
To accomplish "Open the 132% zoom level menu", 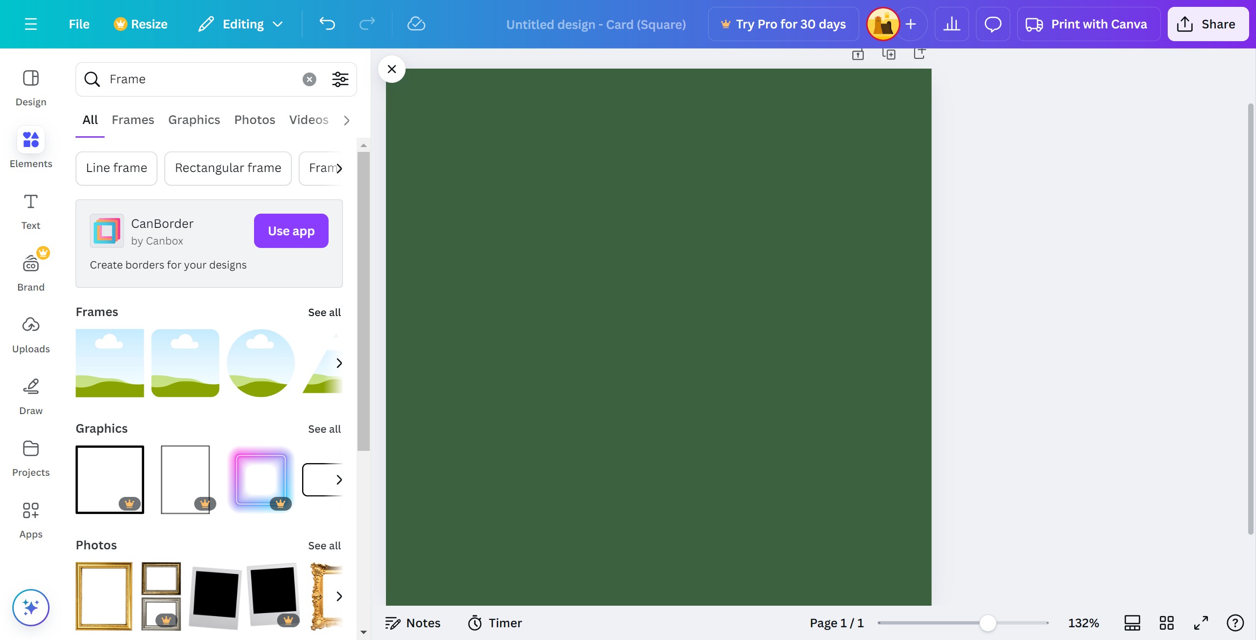I will (x=1083, y=623).
